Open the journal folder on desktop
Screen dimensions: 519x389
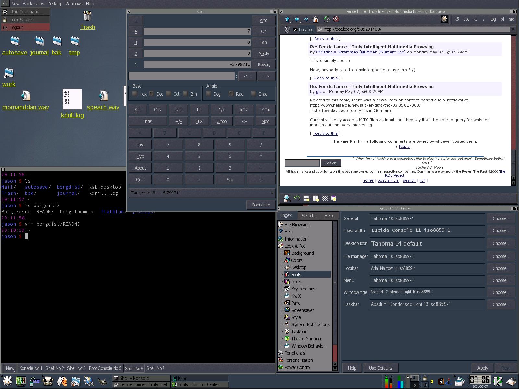(40, 45)
